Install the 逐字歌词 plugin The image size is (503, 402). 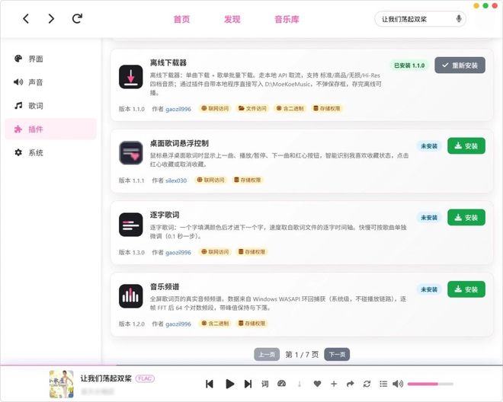[x=466, y=218]
